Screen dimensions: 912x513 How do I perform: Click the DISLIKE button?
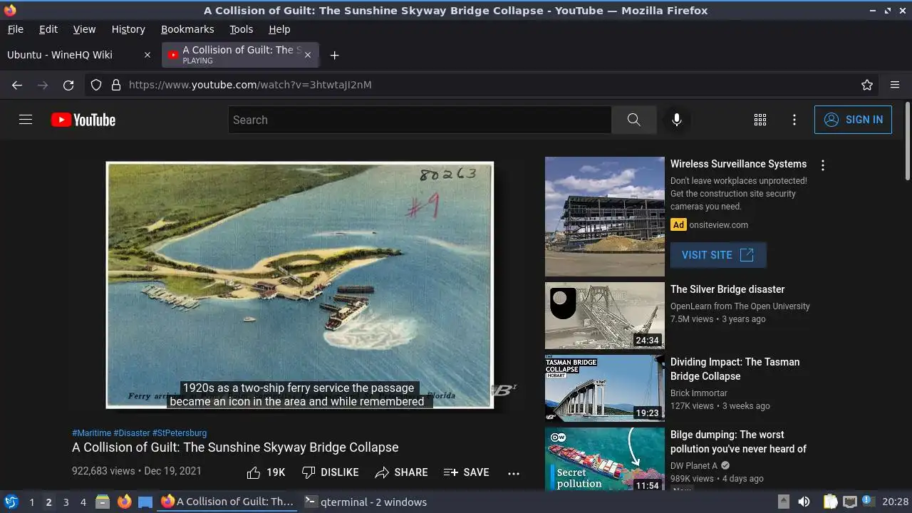coord(330,472)
